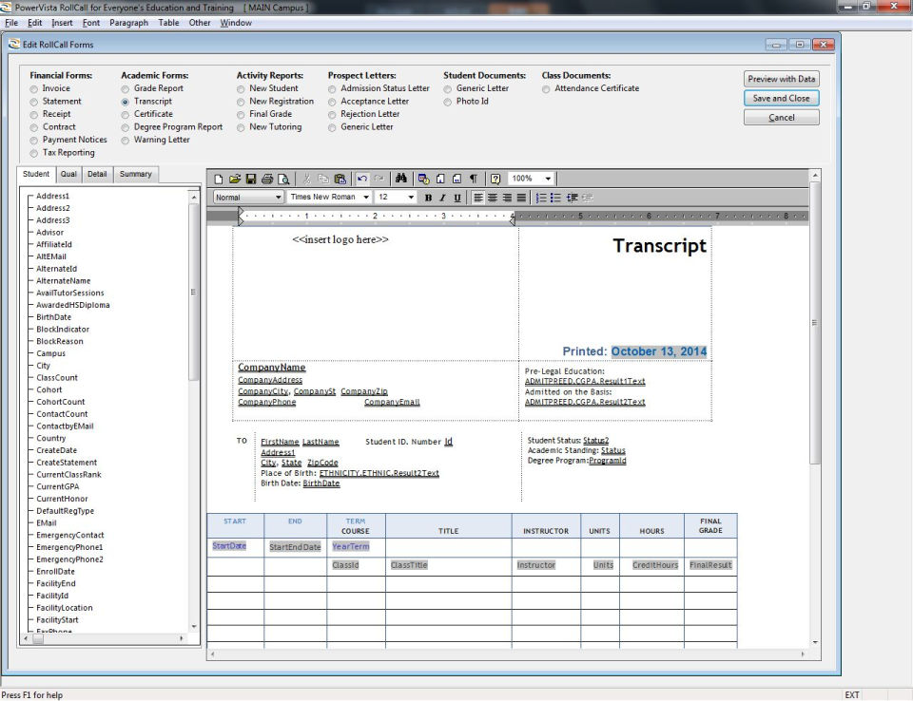Viewport: 913px width, 701px height.
Task: Center align text
Action: pos(493,198)
